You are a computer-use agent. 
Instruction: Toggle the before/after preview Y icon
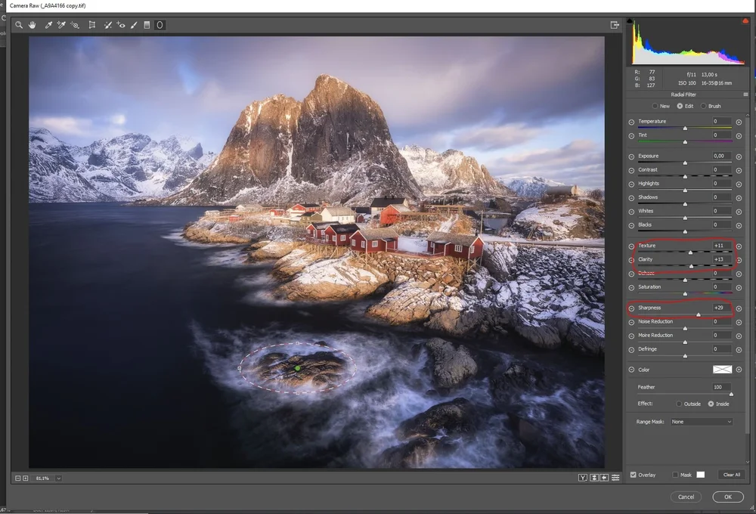pos(582,477)
